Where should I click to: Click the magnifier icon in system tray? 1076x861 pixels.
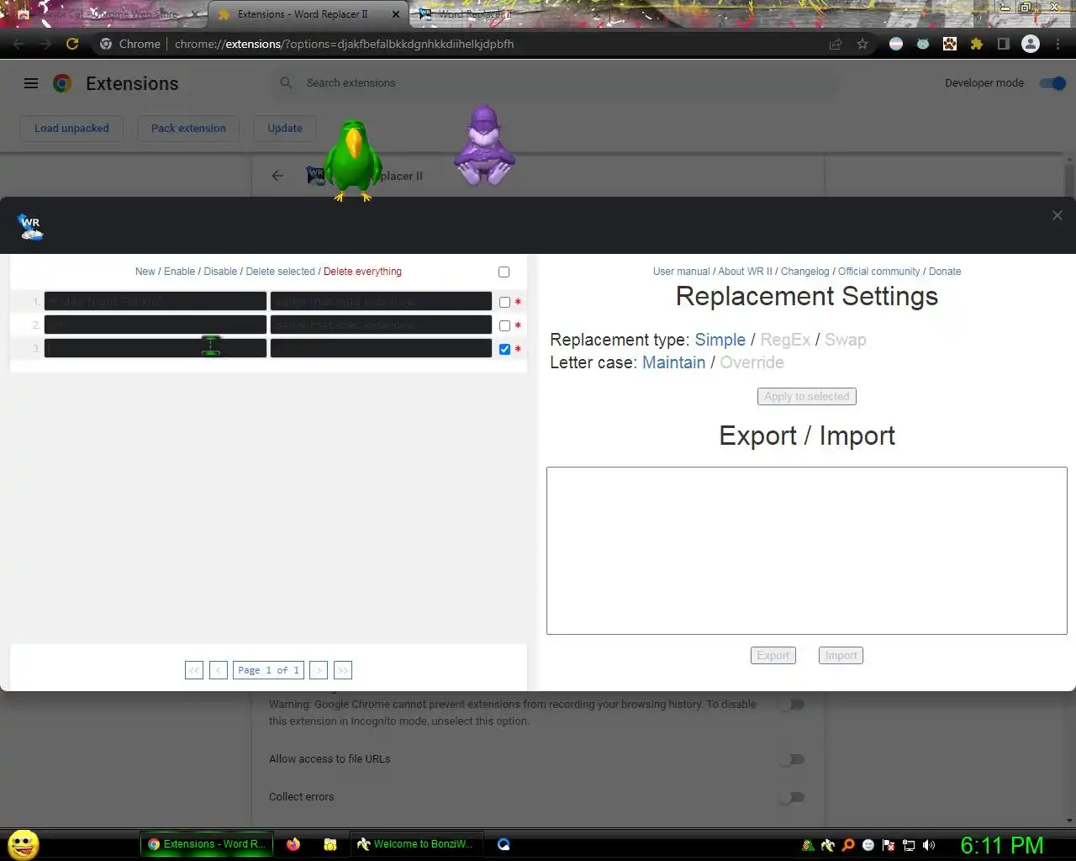click(x=848, y=845)
